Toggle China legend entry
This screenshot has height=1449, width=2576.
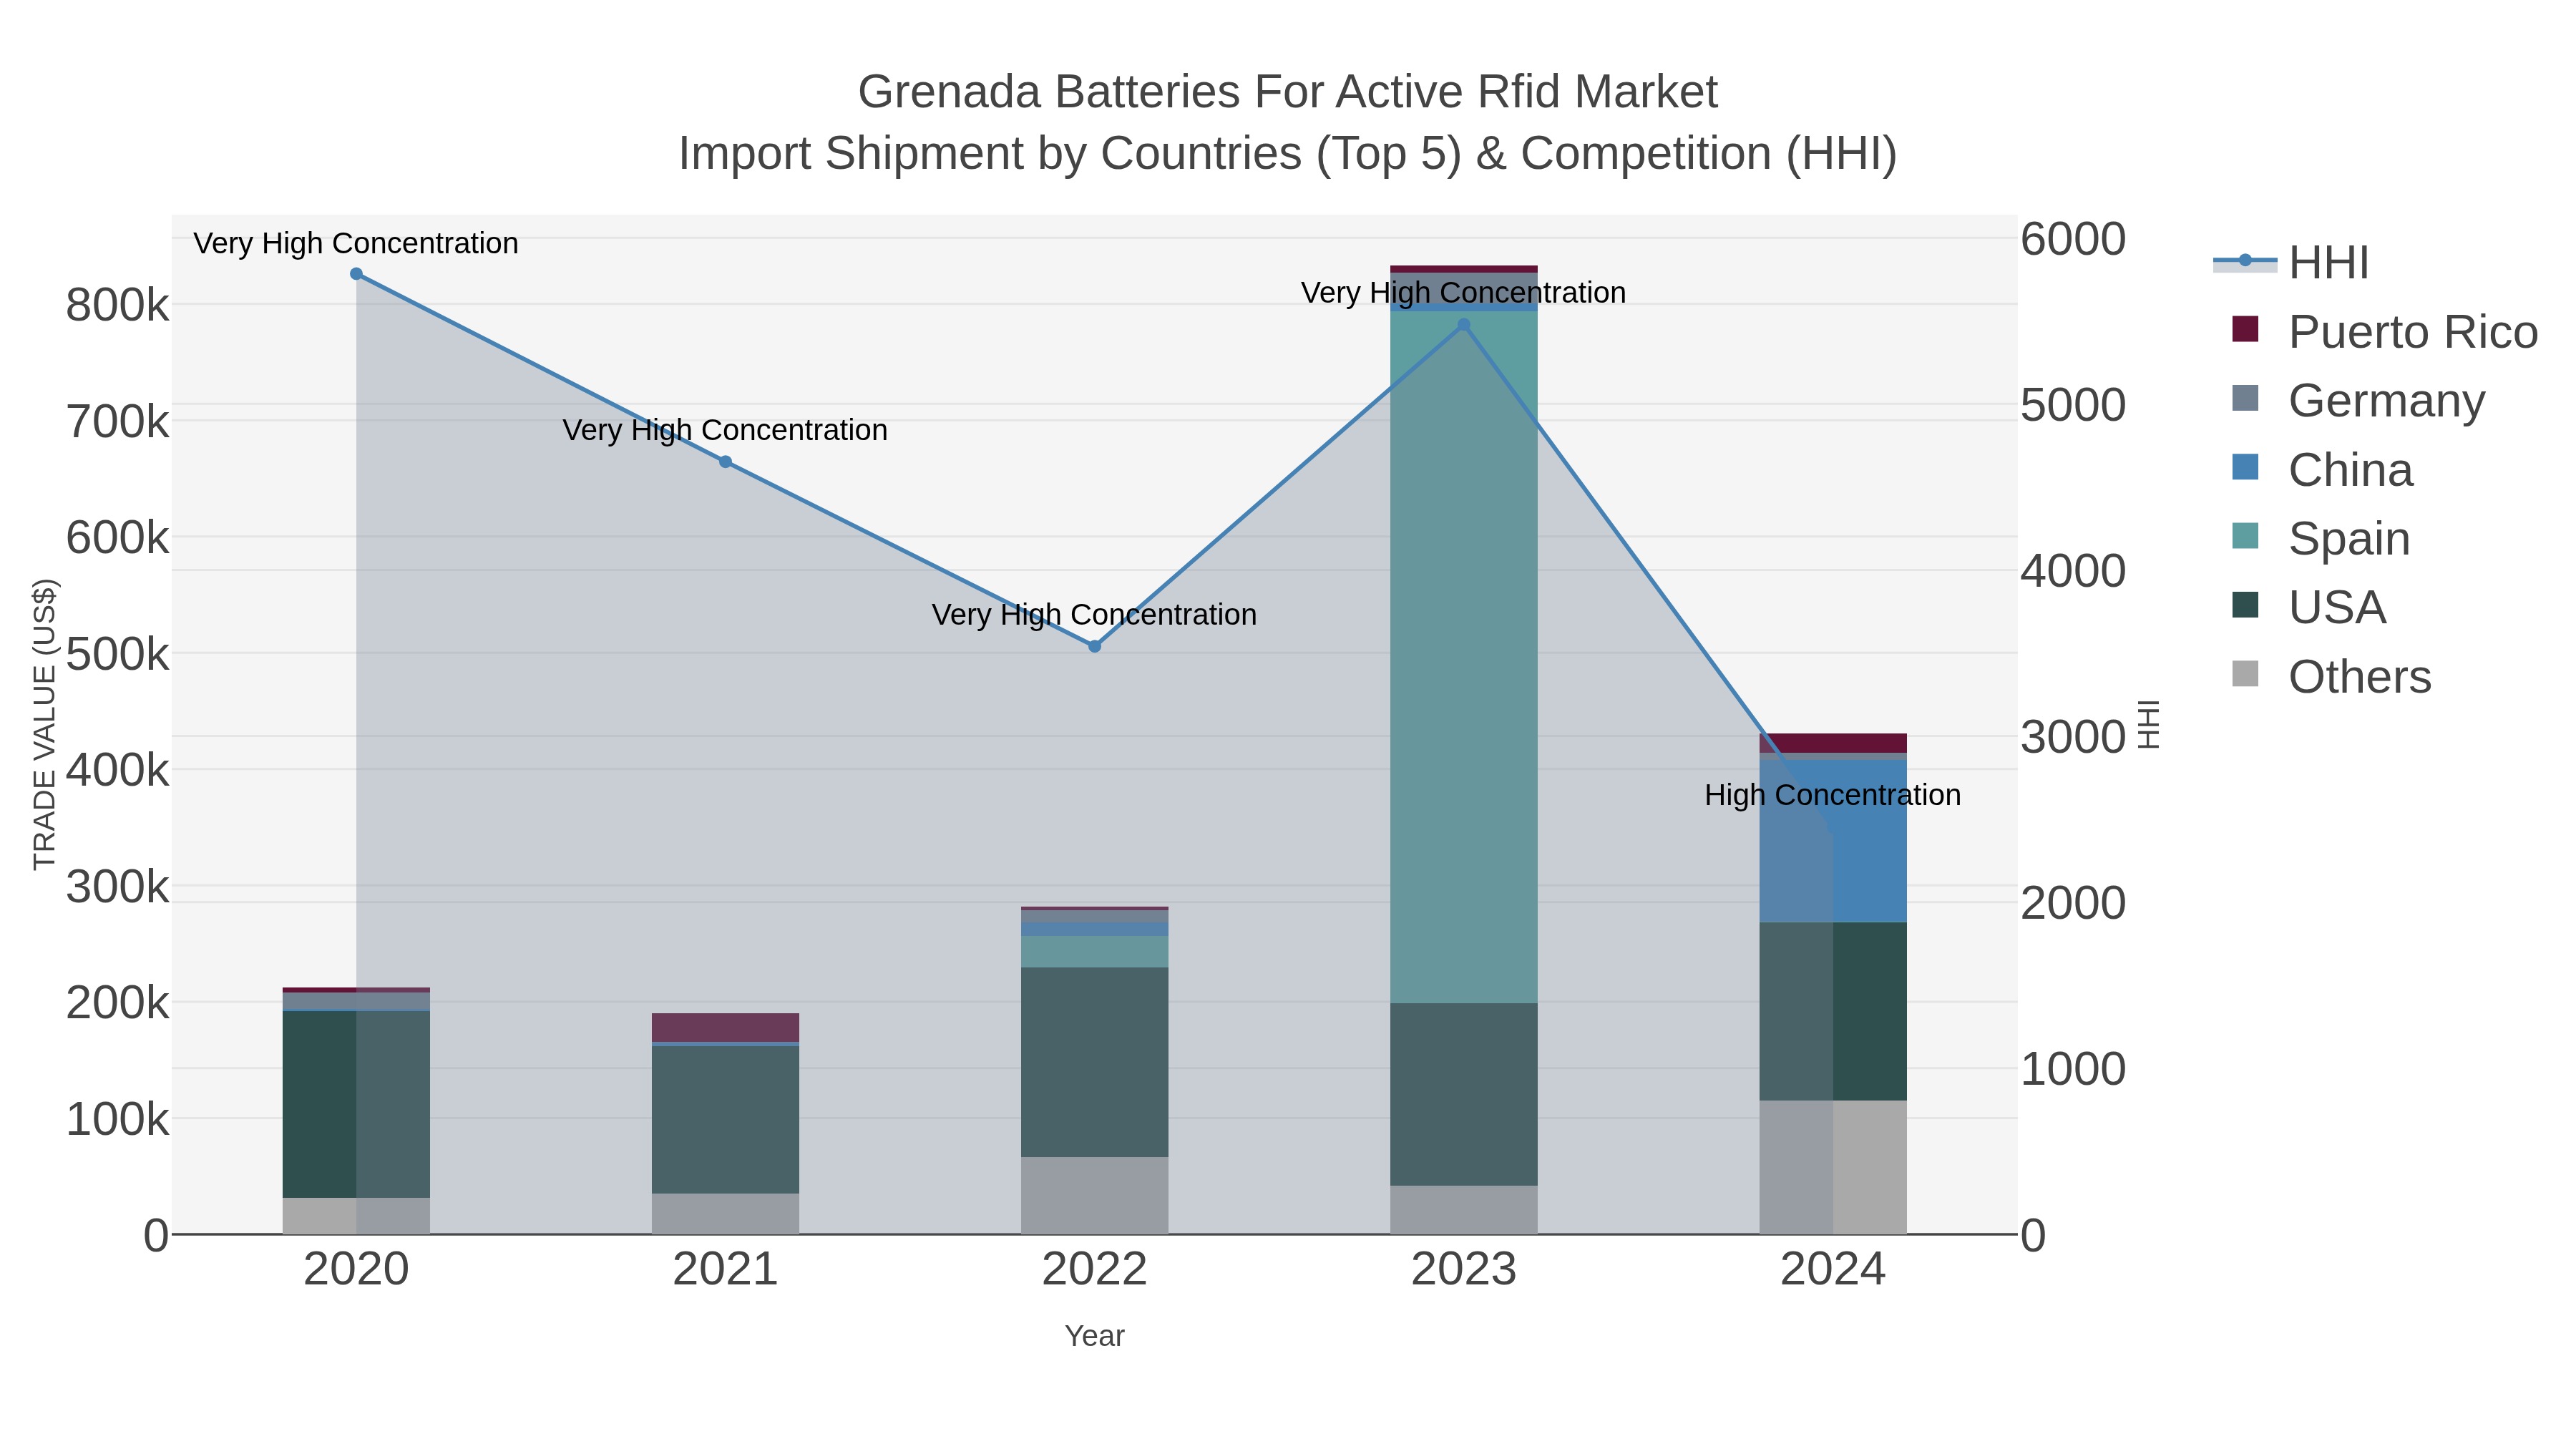click(2322, 470)
